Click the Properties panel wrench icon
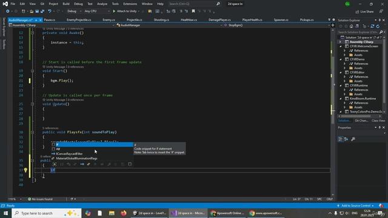Image resolution: width=388 pixels, height=218 pixels. [353, 139]
